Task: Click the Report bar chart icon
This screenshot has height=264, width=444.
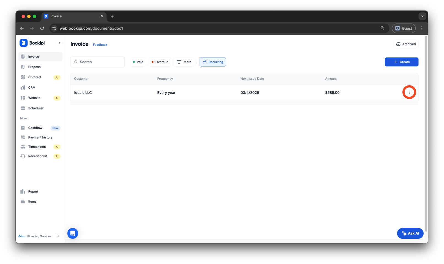Action: [23, 191]
